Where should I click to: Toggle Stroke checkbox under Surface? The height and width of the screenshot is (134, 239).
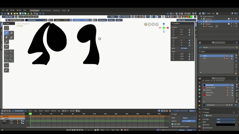point(207,116)
